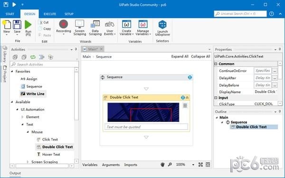Launch the Screen Scraping wizard
285x178 pixels.
click(x=80, y=28)
